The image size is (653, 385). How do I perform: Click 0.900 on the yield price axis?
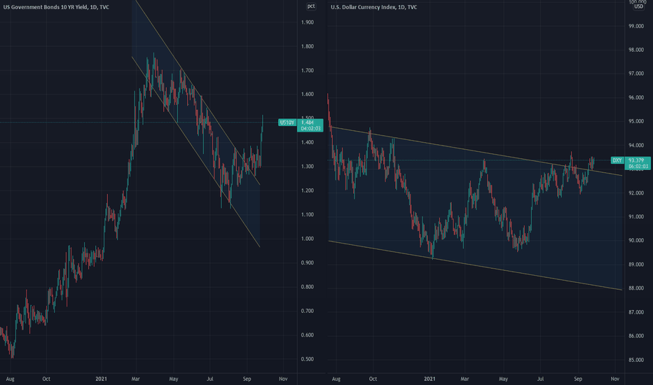(308, 262)
